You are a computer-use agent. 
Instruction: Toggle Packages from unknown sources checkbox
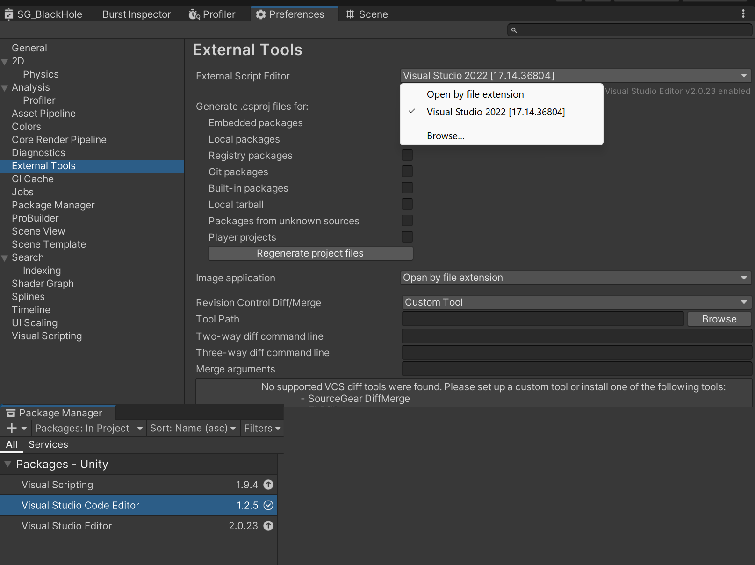pos(407,221)
